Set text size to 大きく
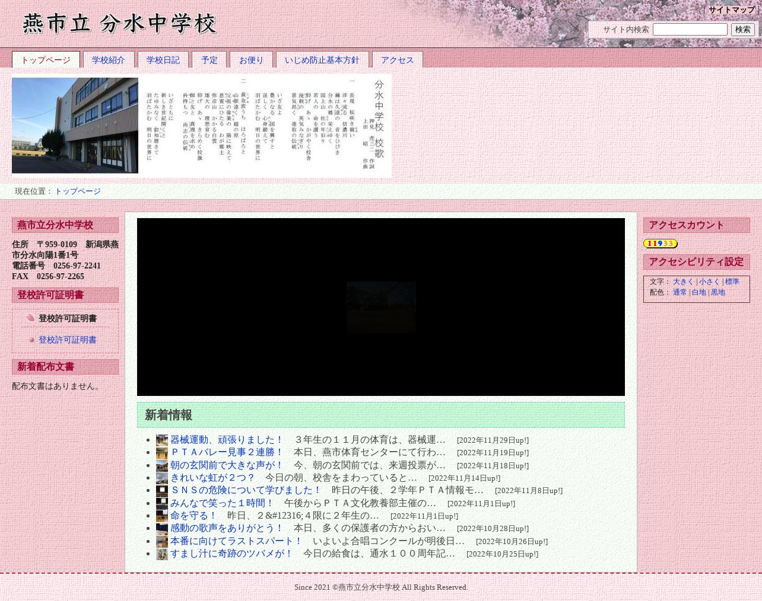The width and height of the screenshot is (762, 601). 682,282
